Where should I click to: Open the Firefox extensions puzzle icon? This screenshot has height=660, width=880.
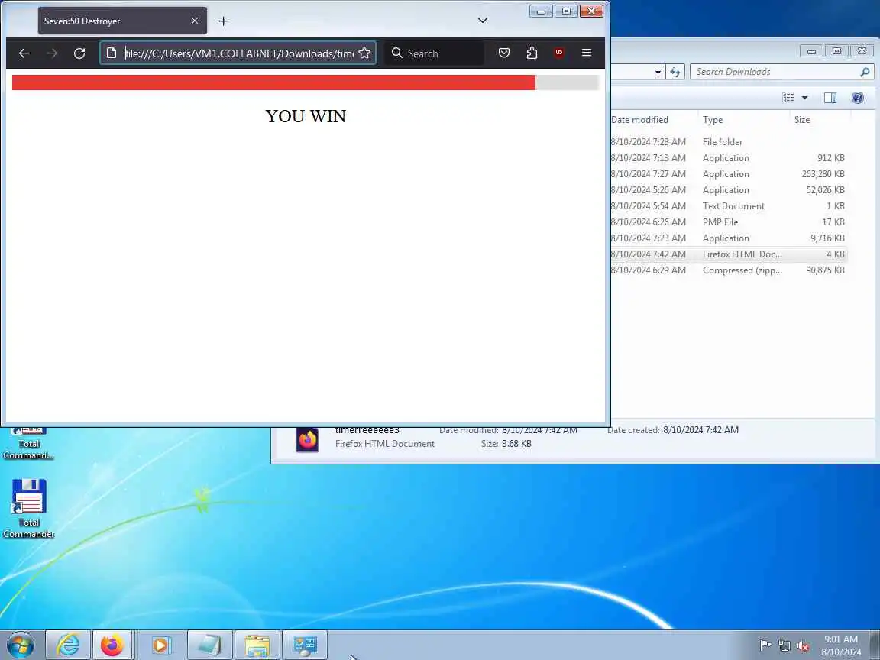(532, 53)
